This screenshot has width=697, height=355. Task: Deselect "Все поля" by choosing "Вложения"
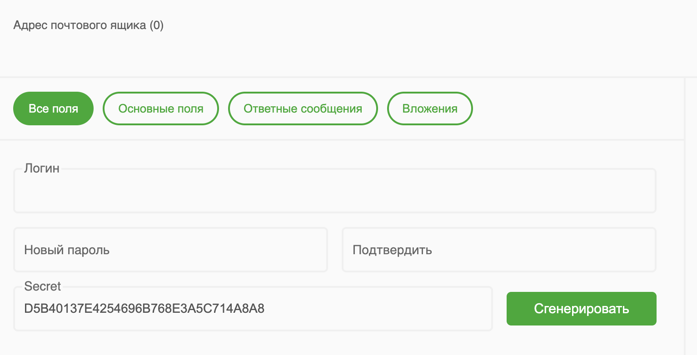tap(429, 108)
